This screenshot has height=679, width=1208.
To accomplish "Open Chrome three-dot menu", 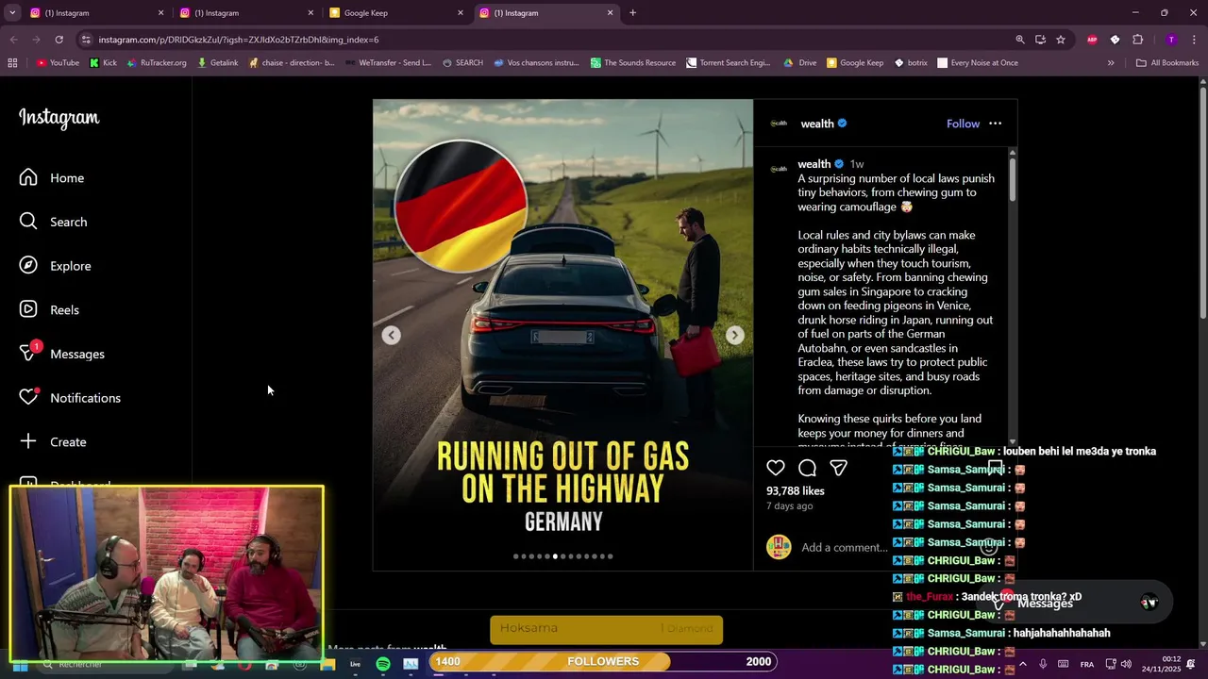I will coord(1195,40).
